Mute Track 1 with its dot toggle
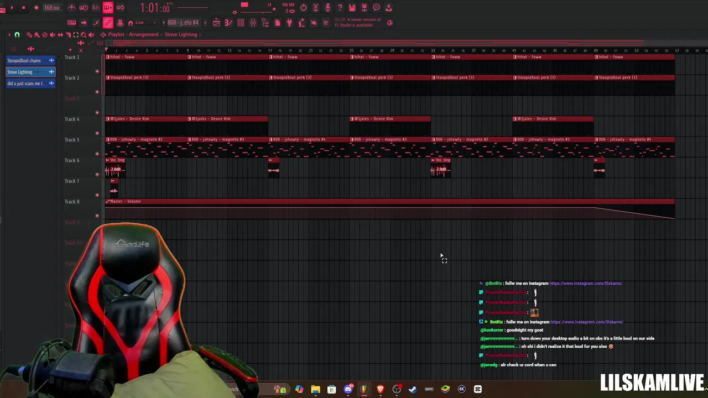Screen dimensions: 708x398 click(x=97, y=71)
